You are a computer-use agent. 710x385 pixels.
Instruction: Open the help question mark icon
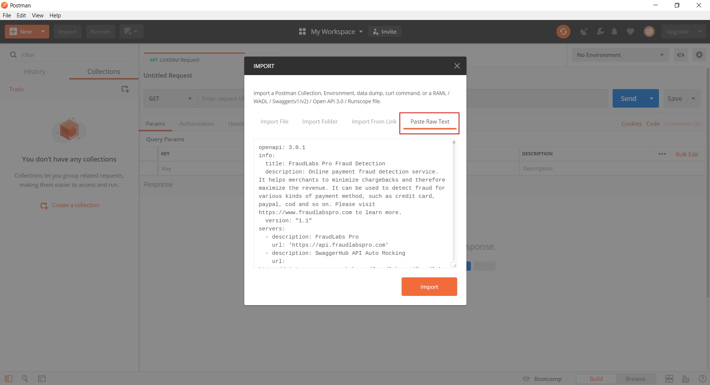pos(702,379)
